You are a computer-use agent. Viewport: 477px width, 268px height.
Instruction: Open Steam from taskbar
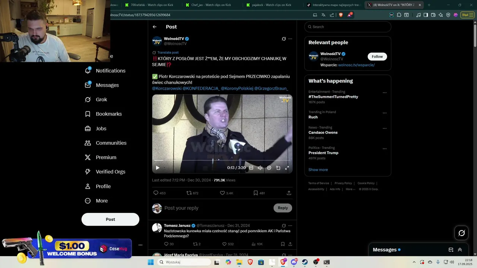[305, 262]
